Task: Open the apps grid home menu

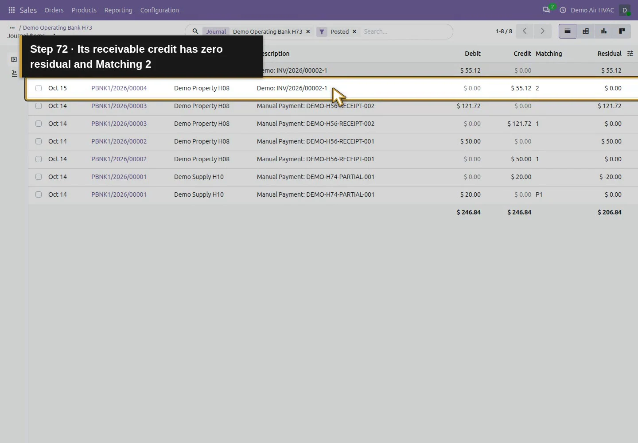Action: pyautogui.click(x=12, y=10)
